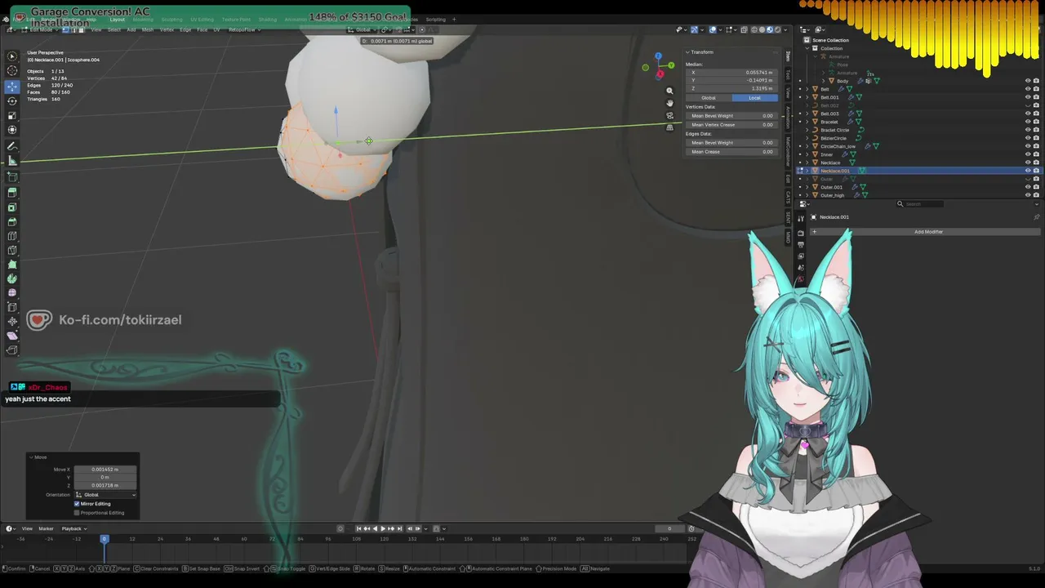Open the RetopoFlow dropdown
This screenshot has height=588, width=1045.
click(x=244, y=29)
